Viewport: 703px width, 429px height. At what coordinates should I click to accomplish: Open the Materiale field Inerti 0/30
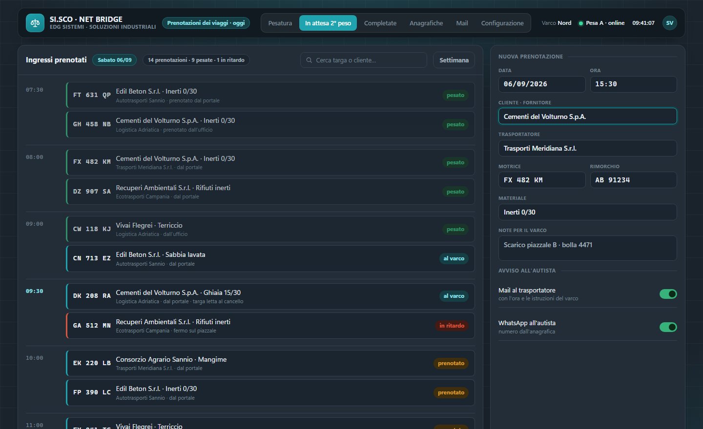click(x=588, y=212)
